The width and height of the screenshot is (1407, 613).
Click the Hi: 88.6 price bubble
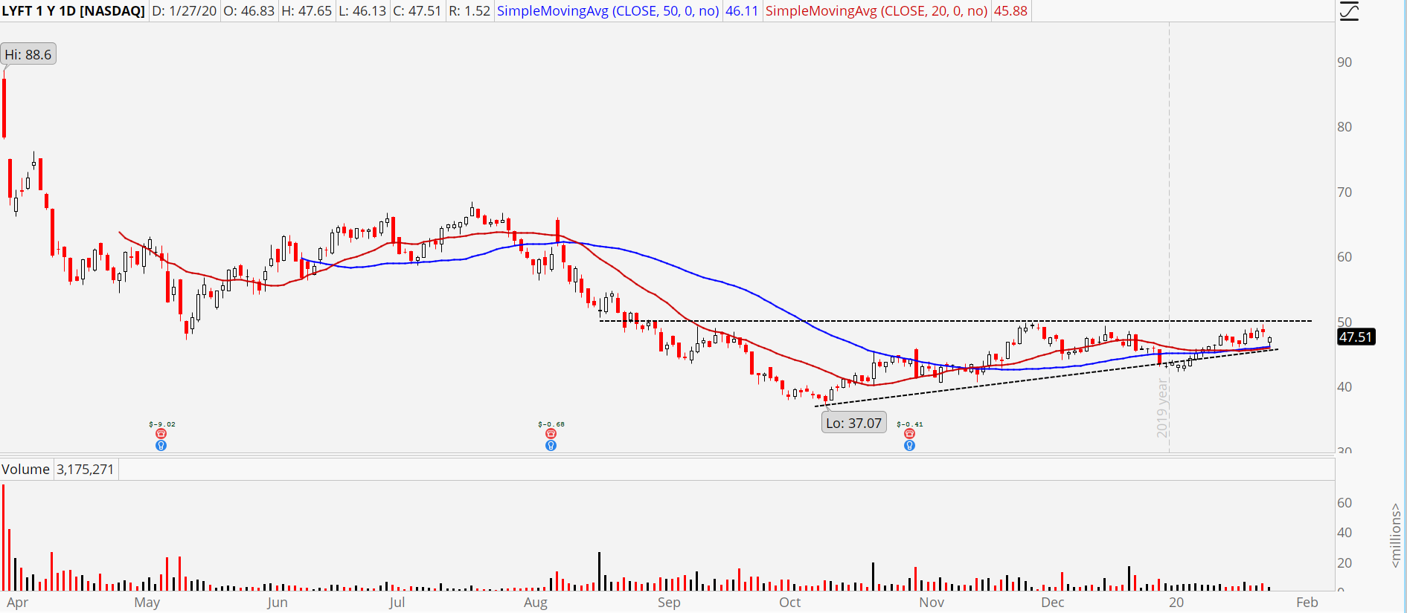(x=28, y=54)
